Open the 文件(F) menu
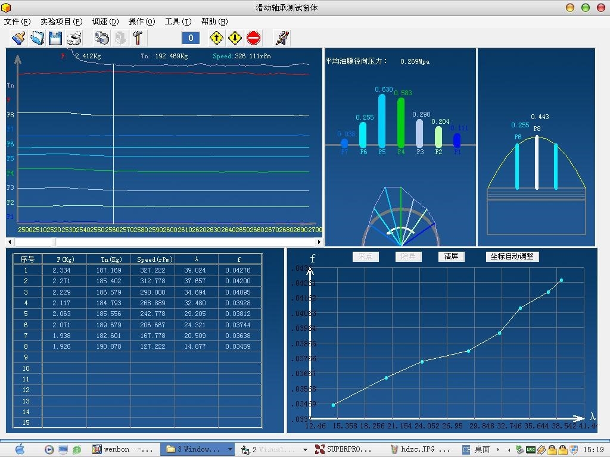Image resolution: width=610 pixels, height=457 pixels. pyautogui.click(x=17, y=21)
